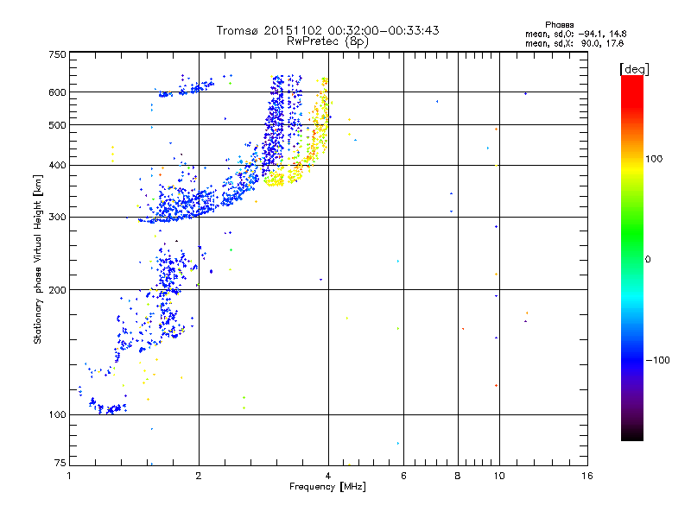Click the "RwPretec (8p)" subtitle
The image size is (691, 518).
[x=327, y=41]
